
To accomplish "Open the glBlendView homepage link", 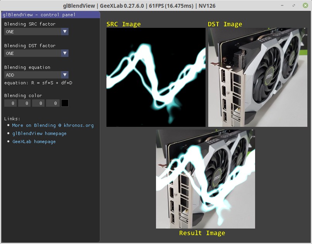I will pos(39,133).
